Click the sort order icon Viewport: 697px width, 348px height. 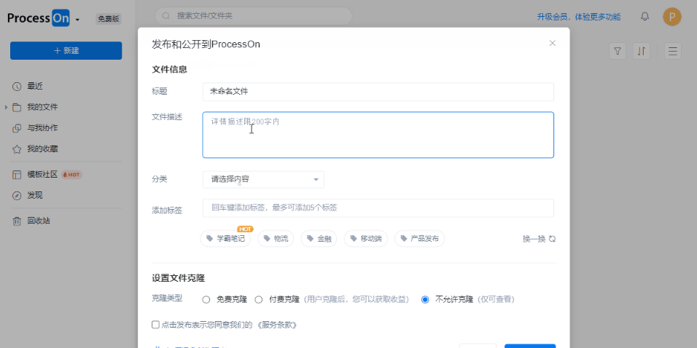[641, 51]
